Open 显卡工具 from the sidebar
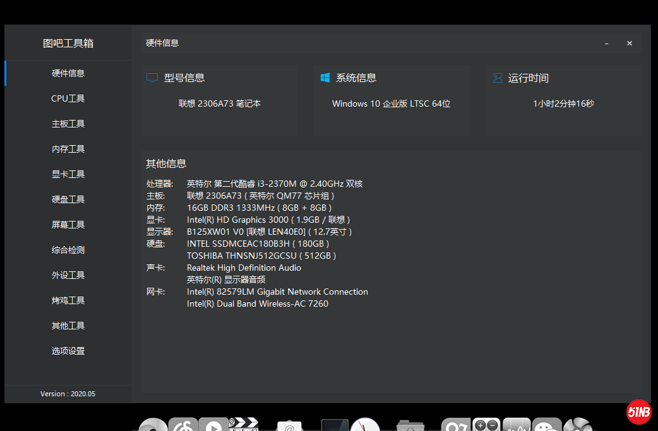Screen dimensions: 658x431 pyautogui.click(x=68, y=174)
